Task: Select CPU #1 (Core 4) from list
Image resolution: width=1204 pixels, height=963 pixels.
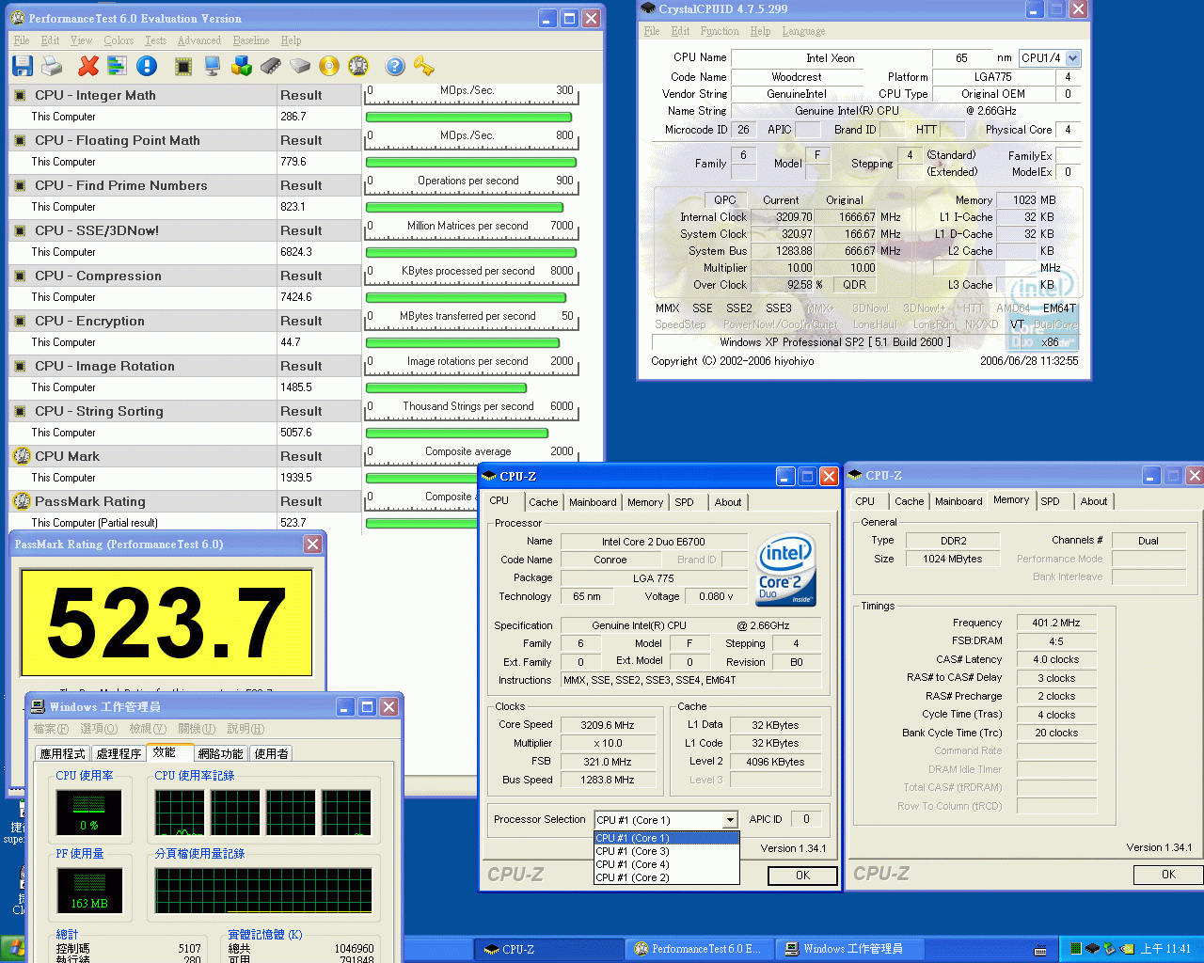Action: point(666,864)
